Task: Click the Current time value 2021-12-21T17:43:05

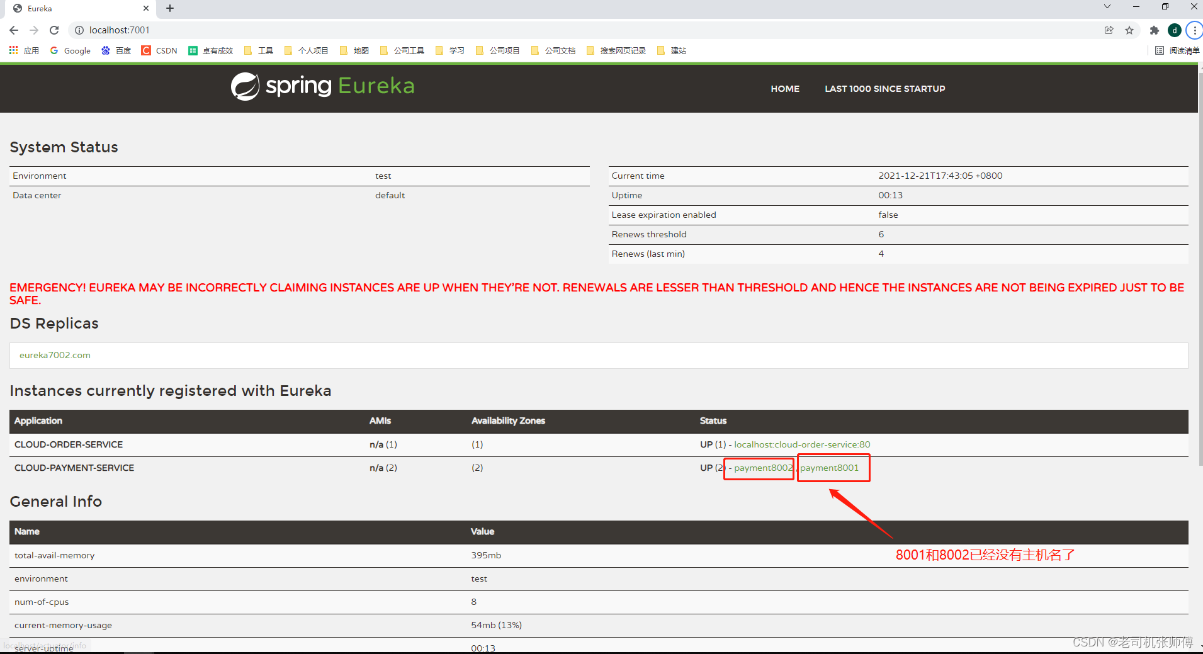Action: 940,176
